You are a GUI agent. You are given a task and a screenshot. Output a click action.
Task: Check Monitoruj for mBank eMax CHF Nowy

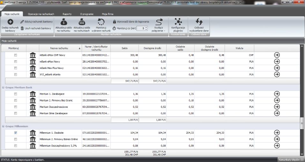(x=16, y=55)
